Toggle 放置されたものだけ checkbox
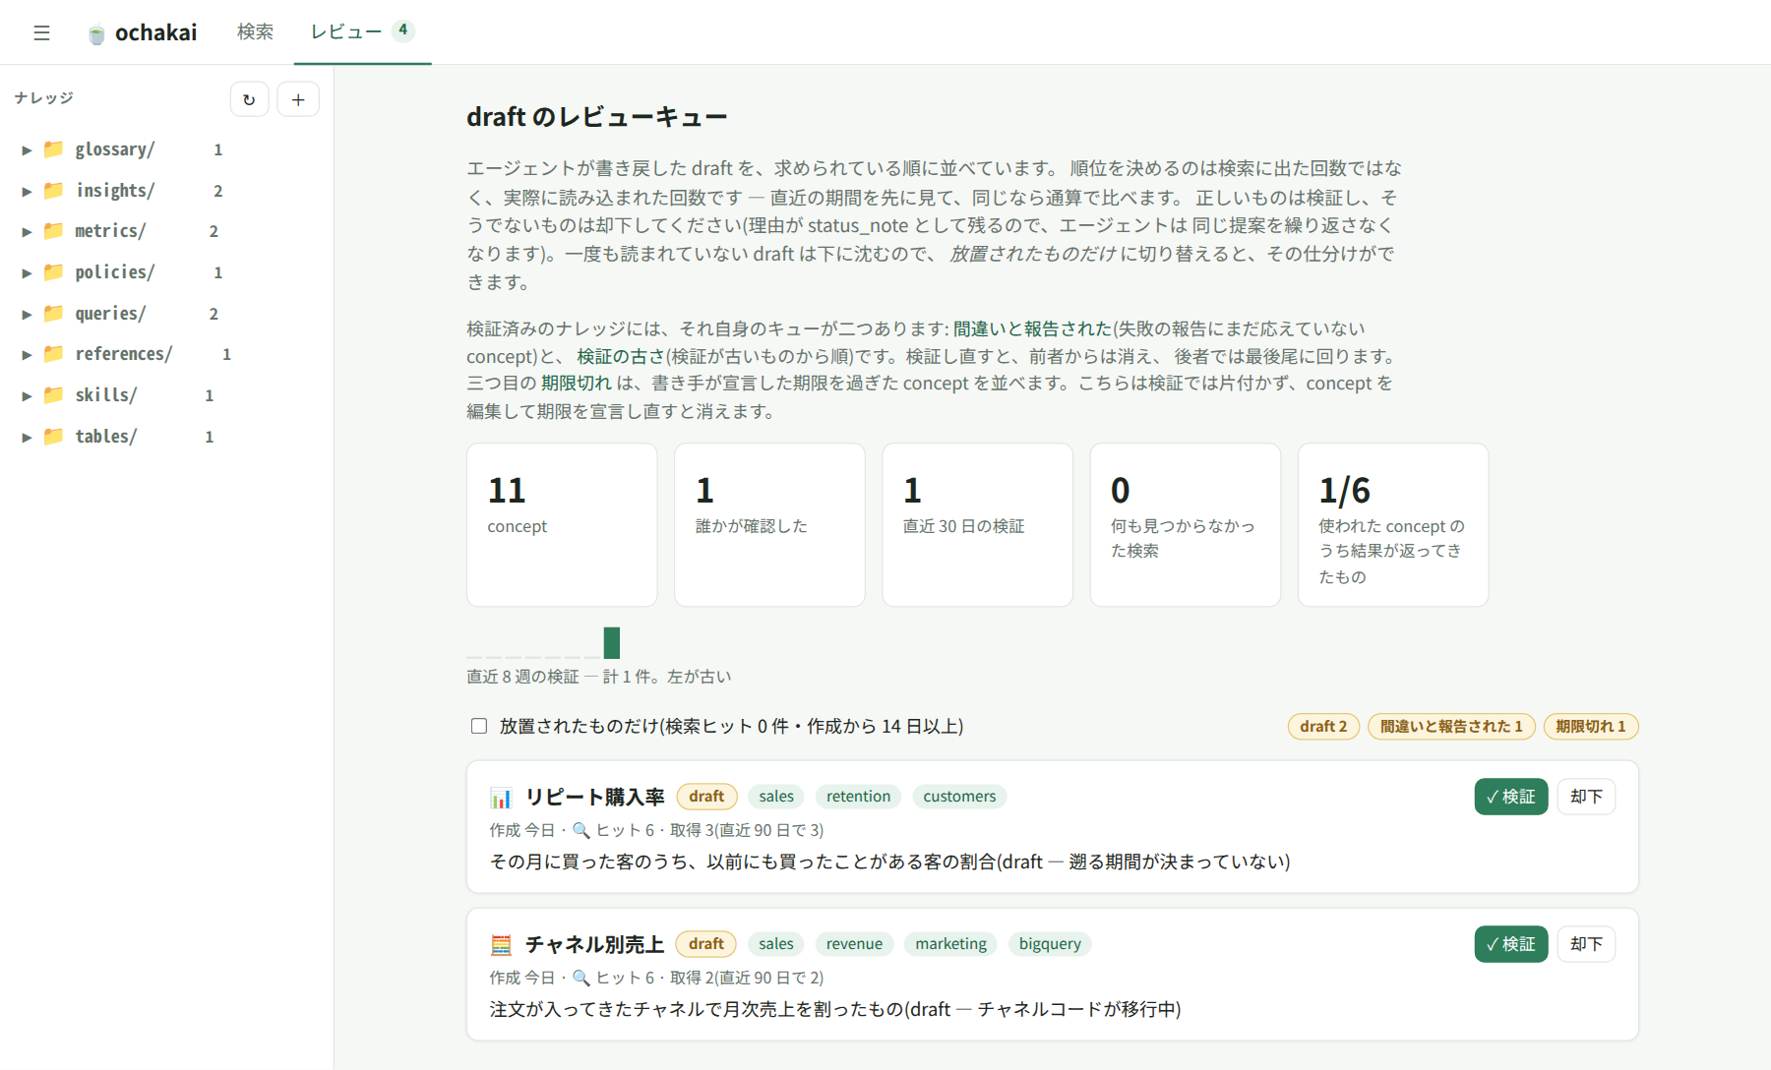The width and height of the screenshot is (1771, 1070). [x=479, y=727]
